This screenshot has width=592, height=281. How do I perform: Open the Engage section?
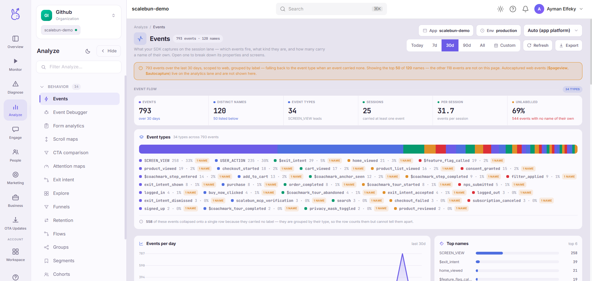(x=15, y=133)
